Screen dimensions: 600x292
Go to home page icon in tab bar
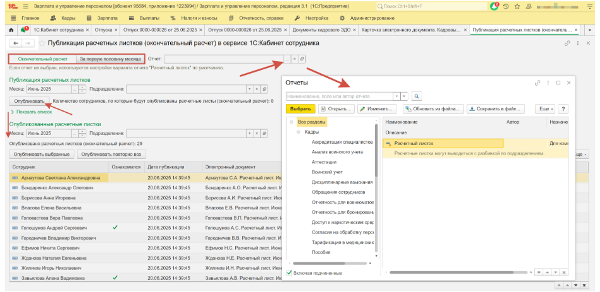[x=11, y=30]
